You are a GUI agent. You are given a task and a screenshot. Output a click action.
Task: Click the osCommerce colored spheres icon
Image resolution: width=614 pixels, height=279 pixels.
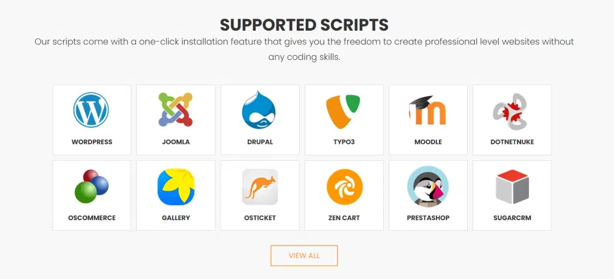tap(92, 186)
